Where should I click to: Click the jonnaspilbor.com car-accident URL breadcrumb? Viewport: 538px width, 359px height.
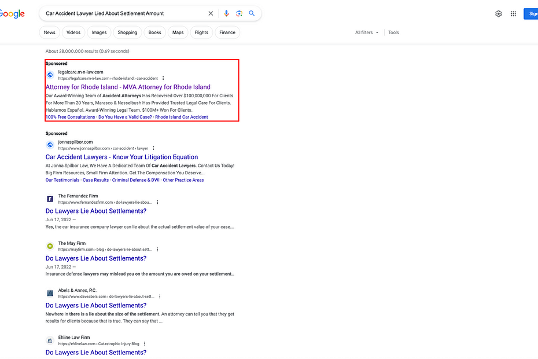(104, 148)
